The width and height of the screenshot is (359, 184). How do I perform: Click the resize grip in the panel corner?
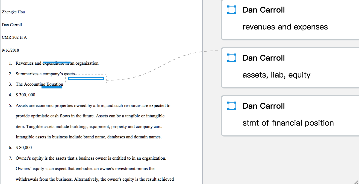[x=356, y=182]
